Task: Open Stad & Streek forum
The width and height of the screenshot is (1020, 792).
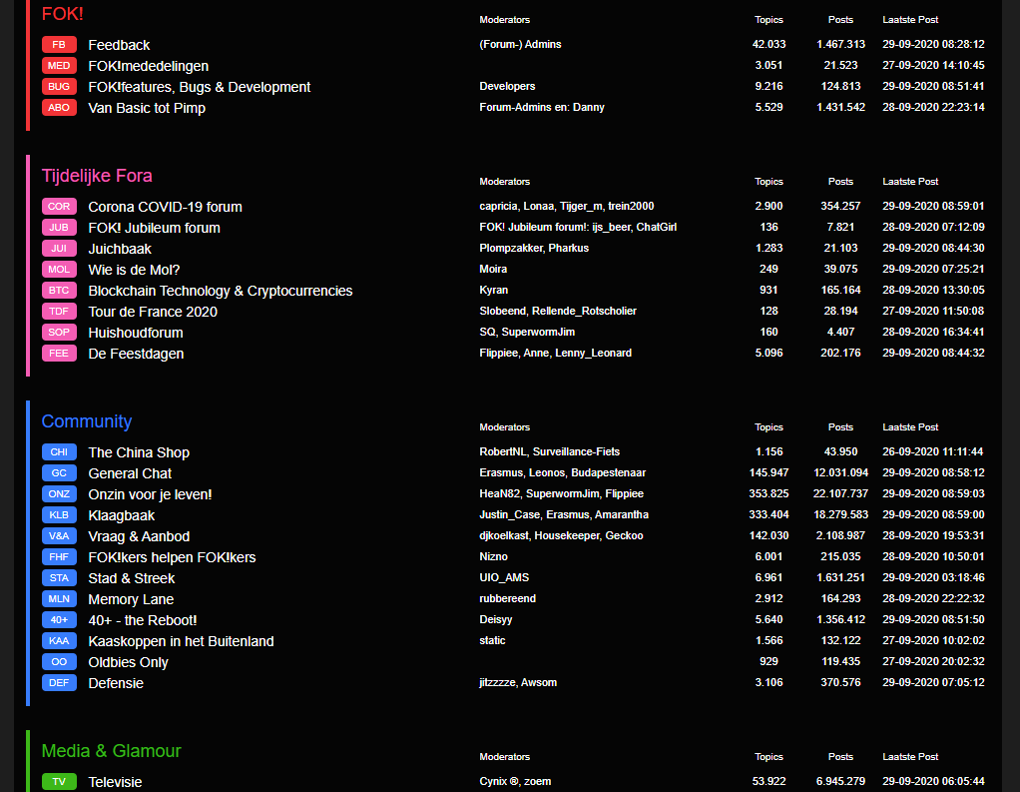Action: click(132, 578)
